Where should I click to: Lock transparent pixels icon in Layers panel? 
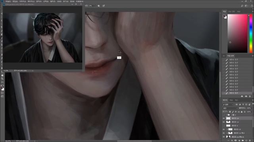click(x=230, y=112)
